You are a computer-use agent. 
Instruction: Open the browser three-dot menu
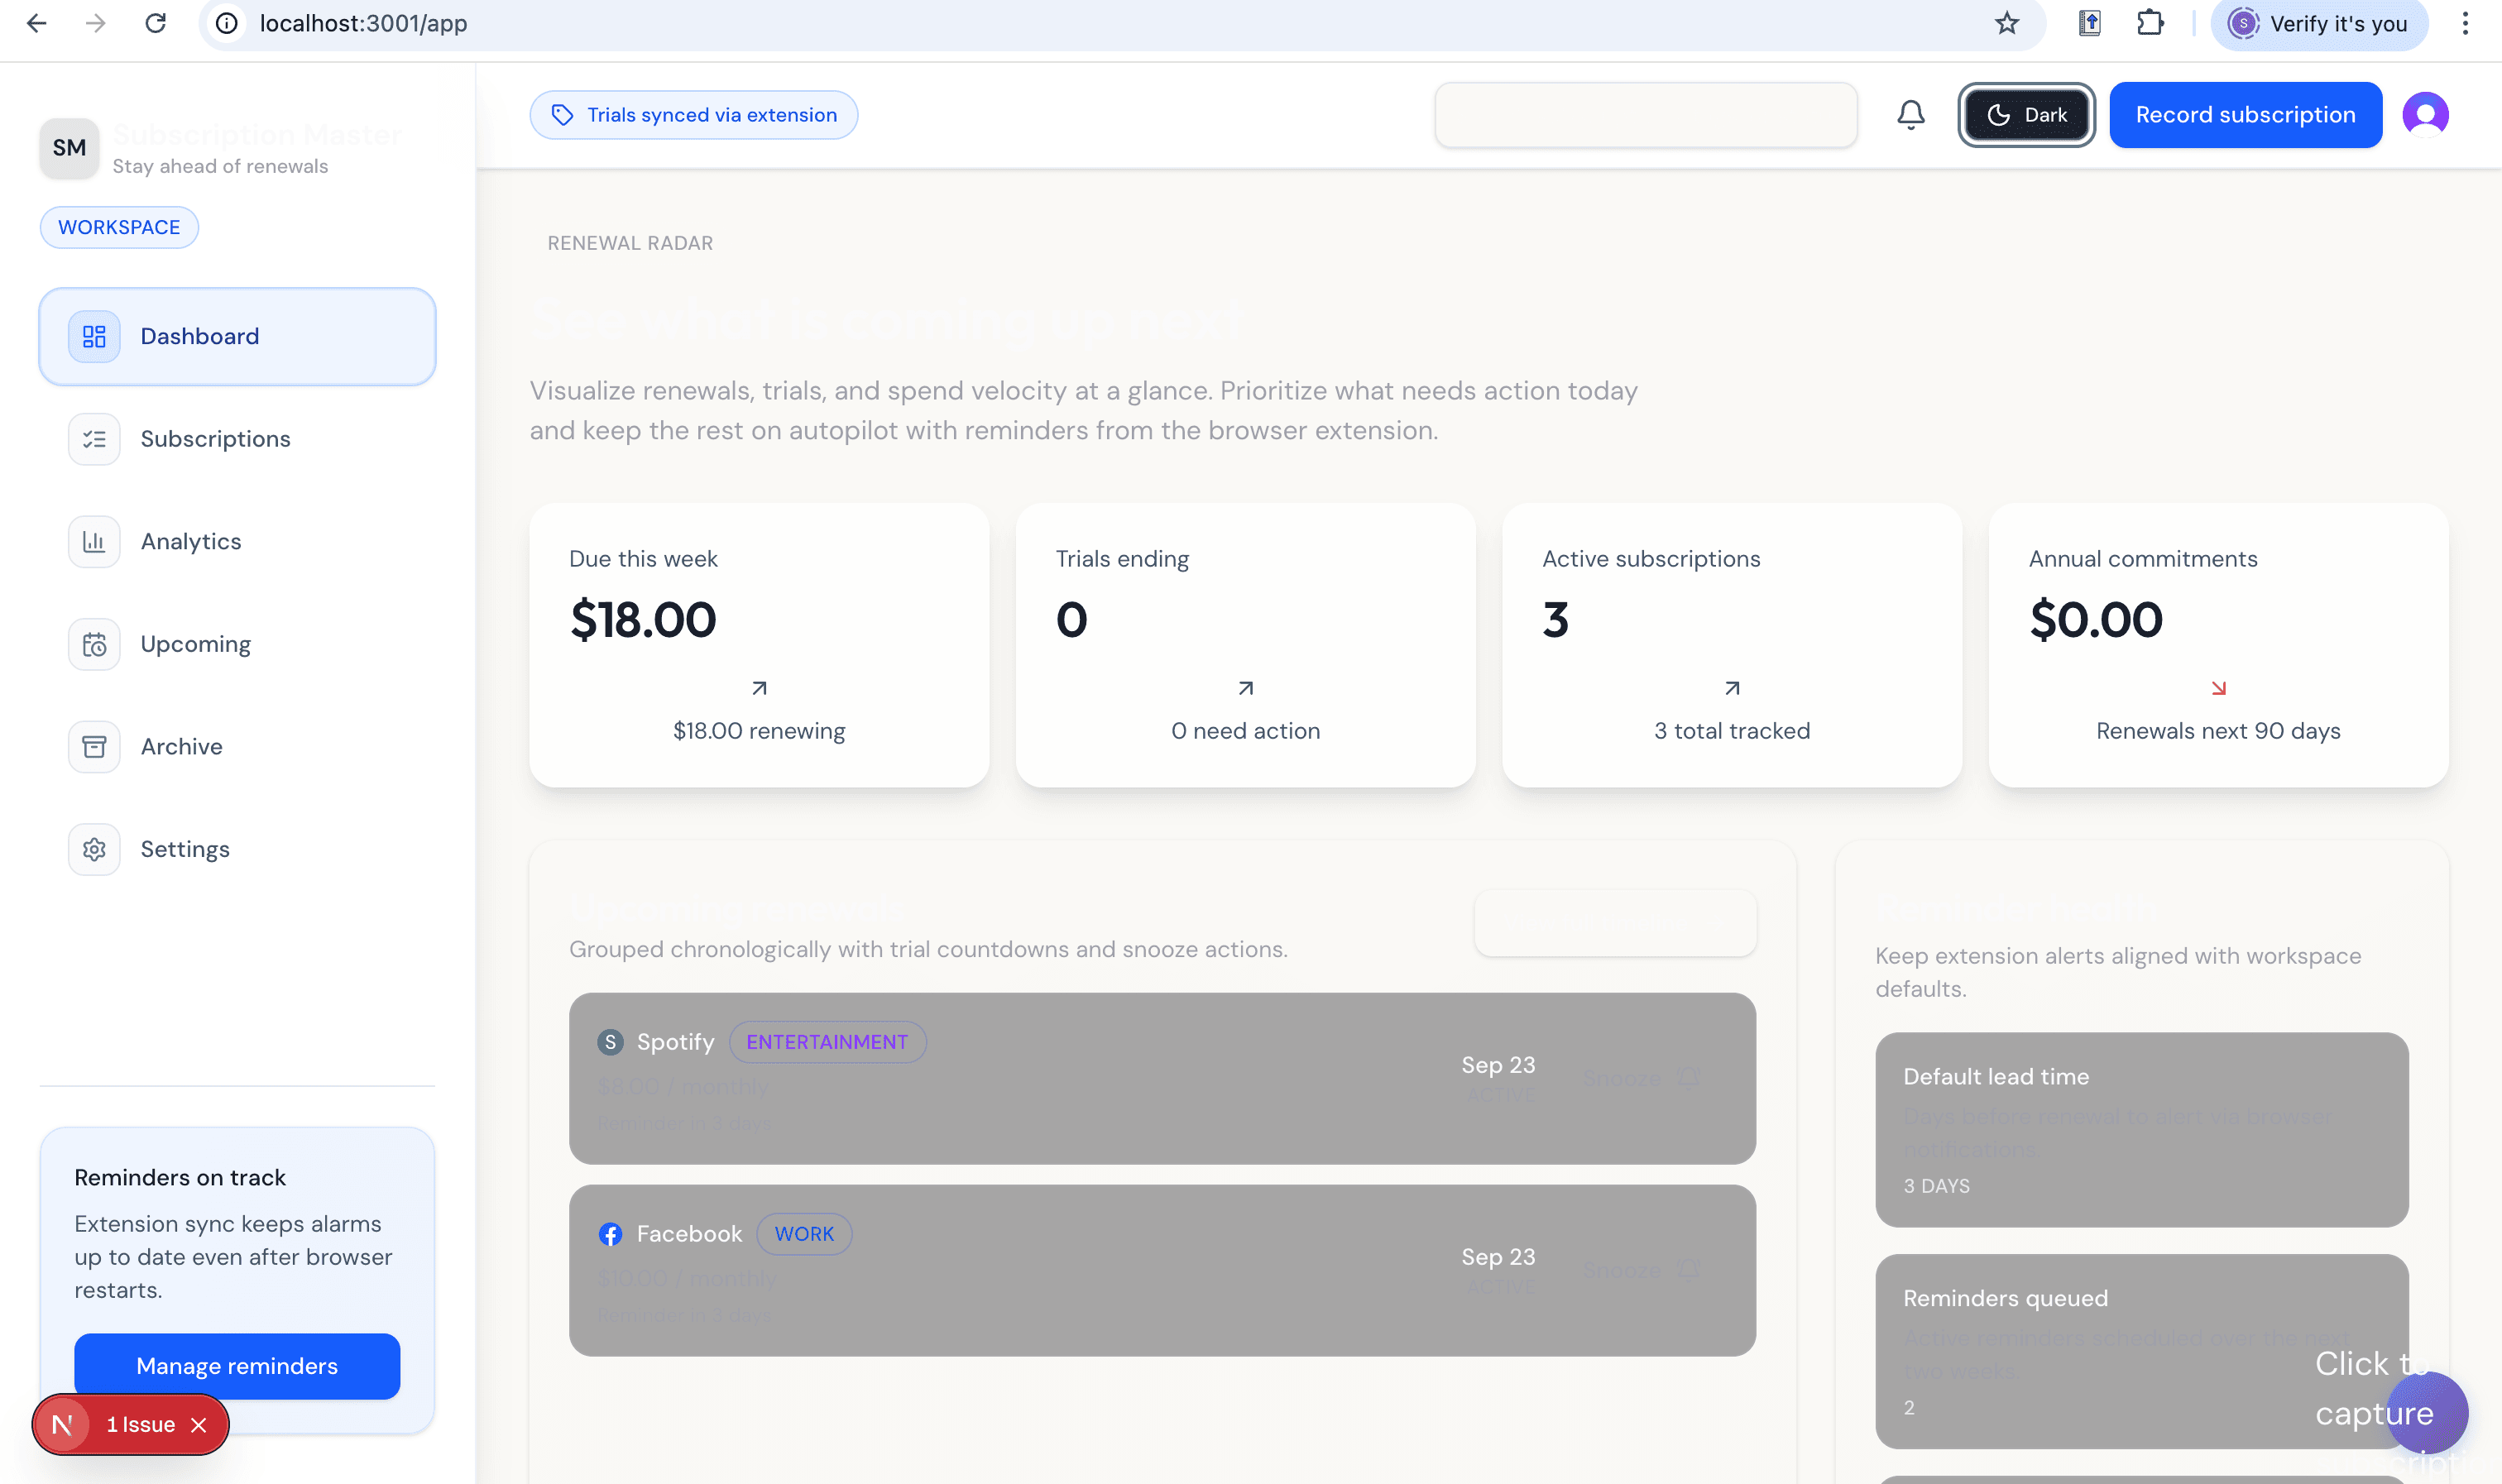click(x=2466, y=23)
